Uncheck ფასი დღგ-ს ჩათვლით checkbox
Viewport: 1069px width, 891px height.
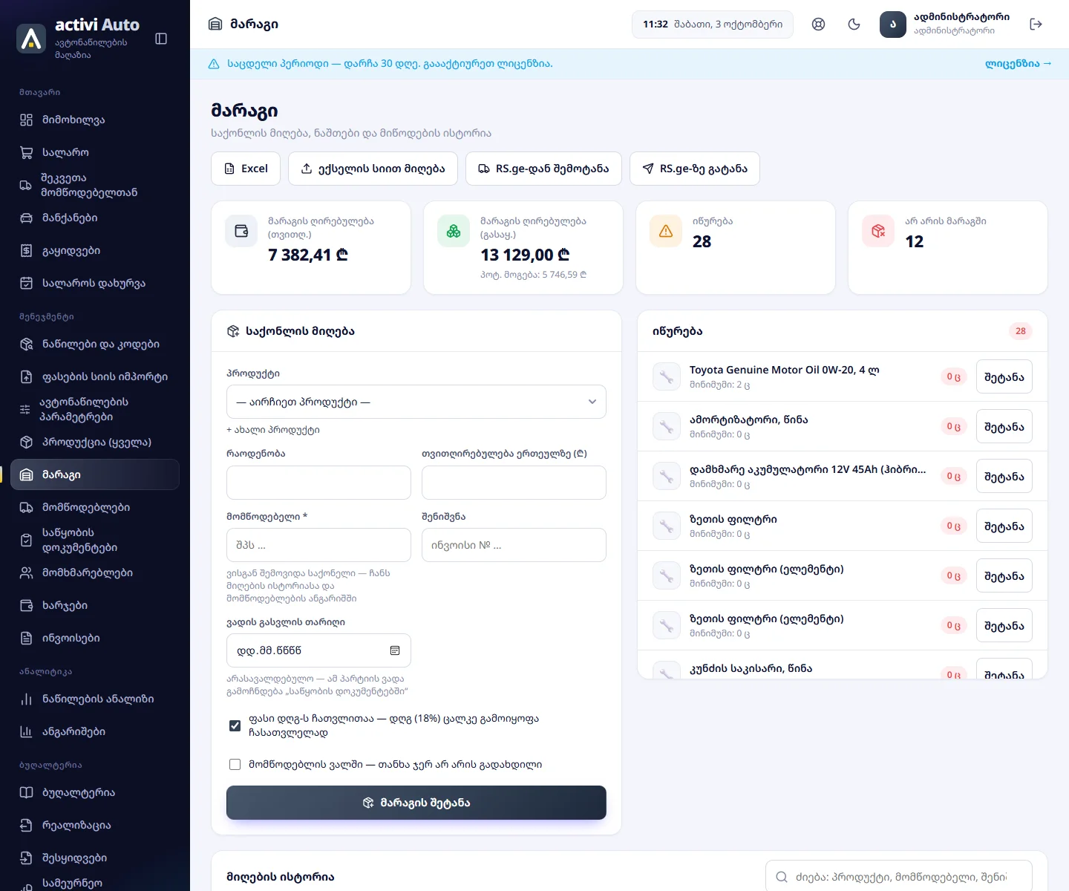[235, 725]
